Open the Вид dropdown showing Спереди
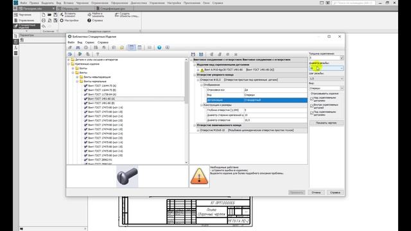This screenshot has height=231, width=411. click(342, 89)
